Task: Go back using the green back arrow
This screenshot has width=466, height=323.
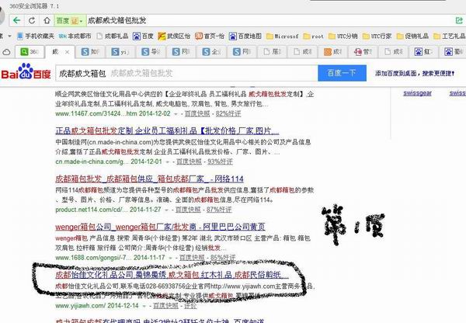Action: point(16,20)
